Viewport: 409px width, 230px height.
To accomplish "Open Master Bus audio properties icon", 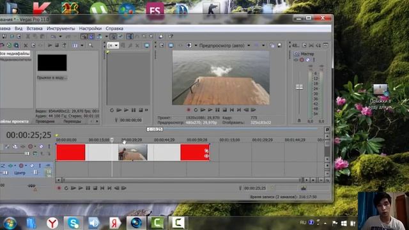I will tap(304, 45).
